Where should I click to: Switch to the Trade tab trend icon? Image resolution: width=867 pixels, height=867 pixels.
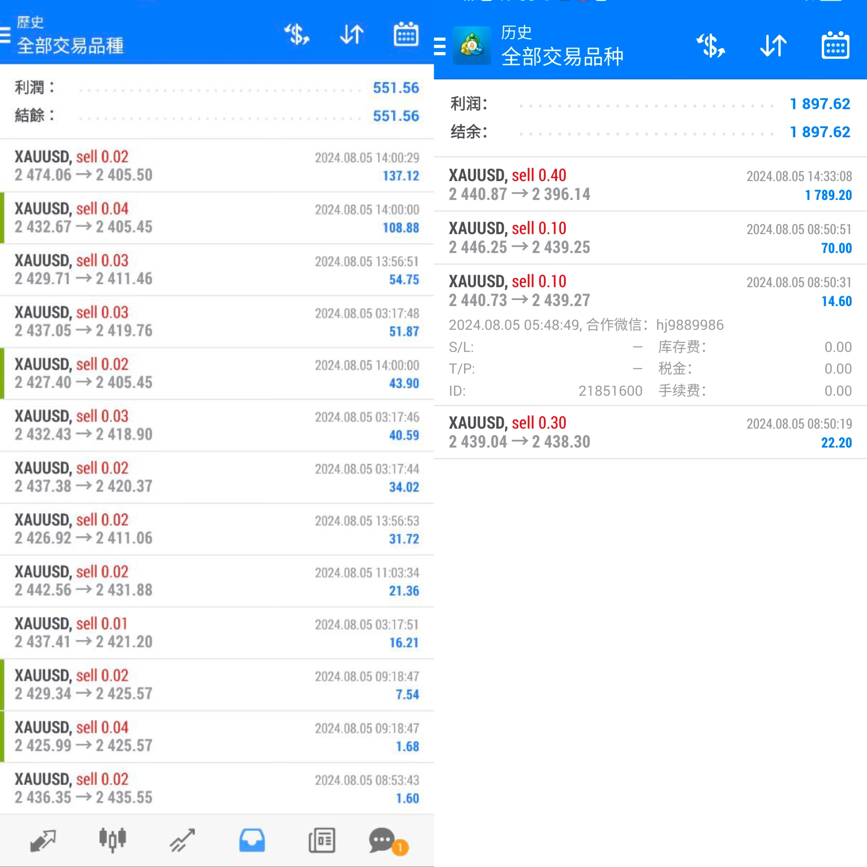182,840
